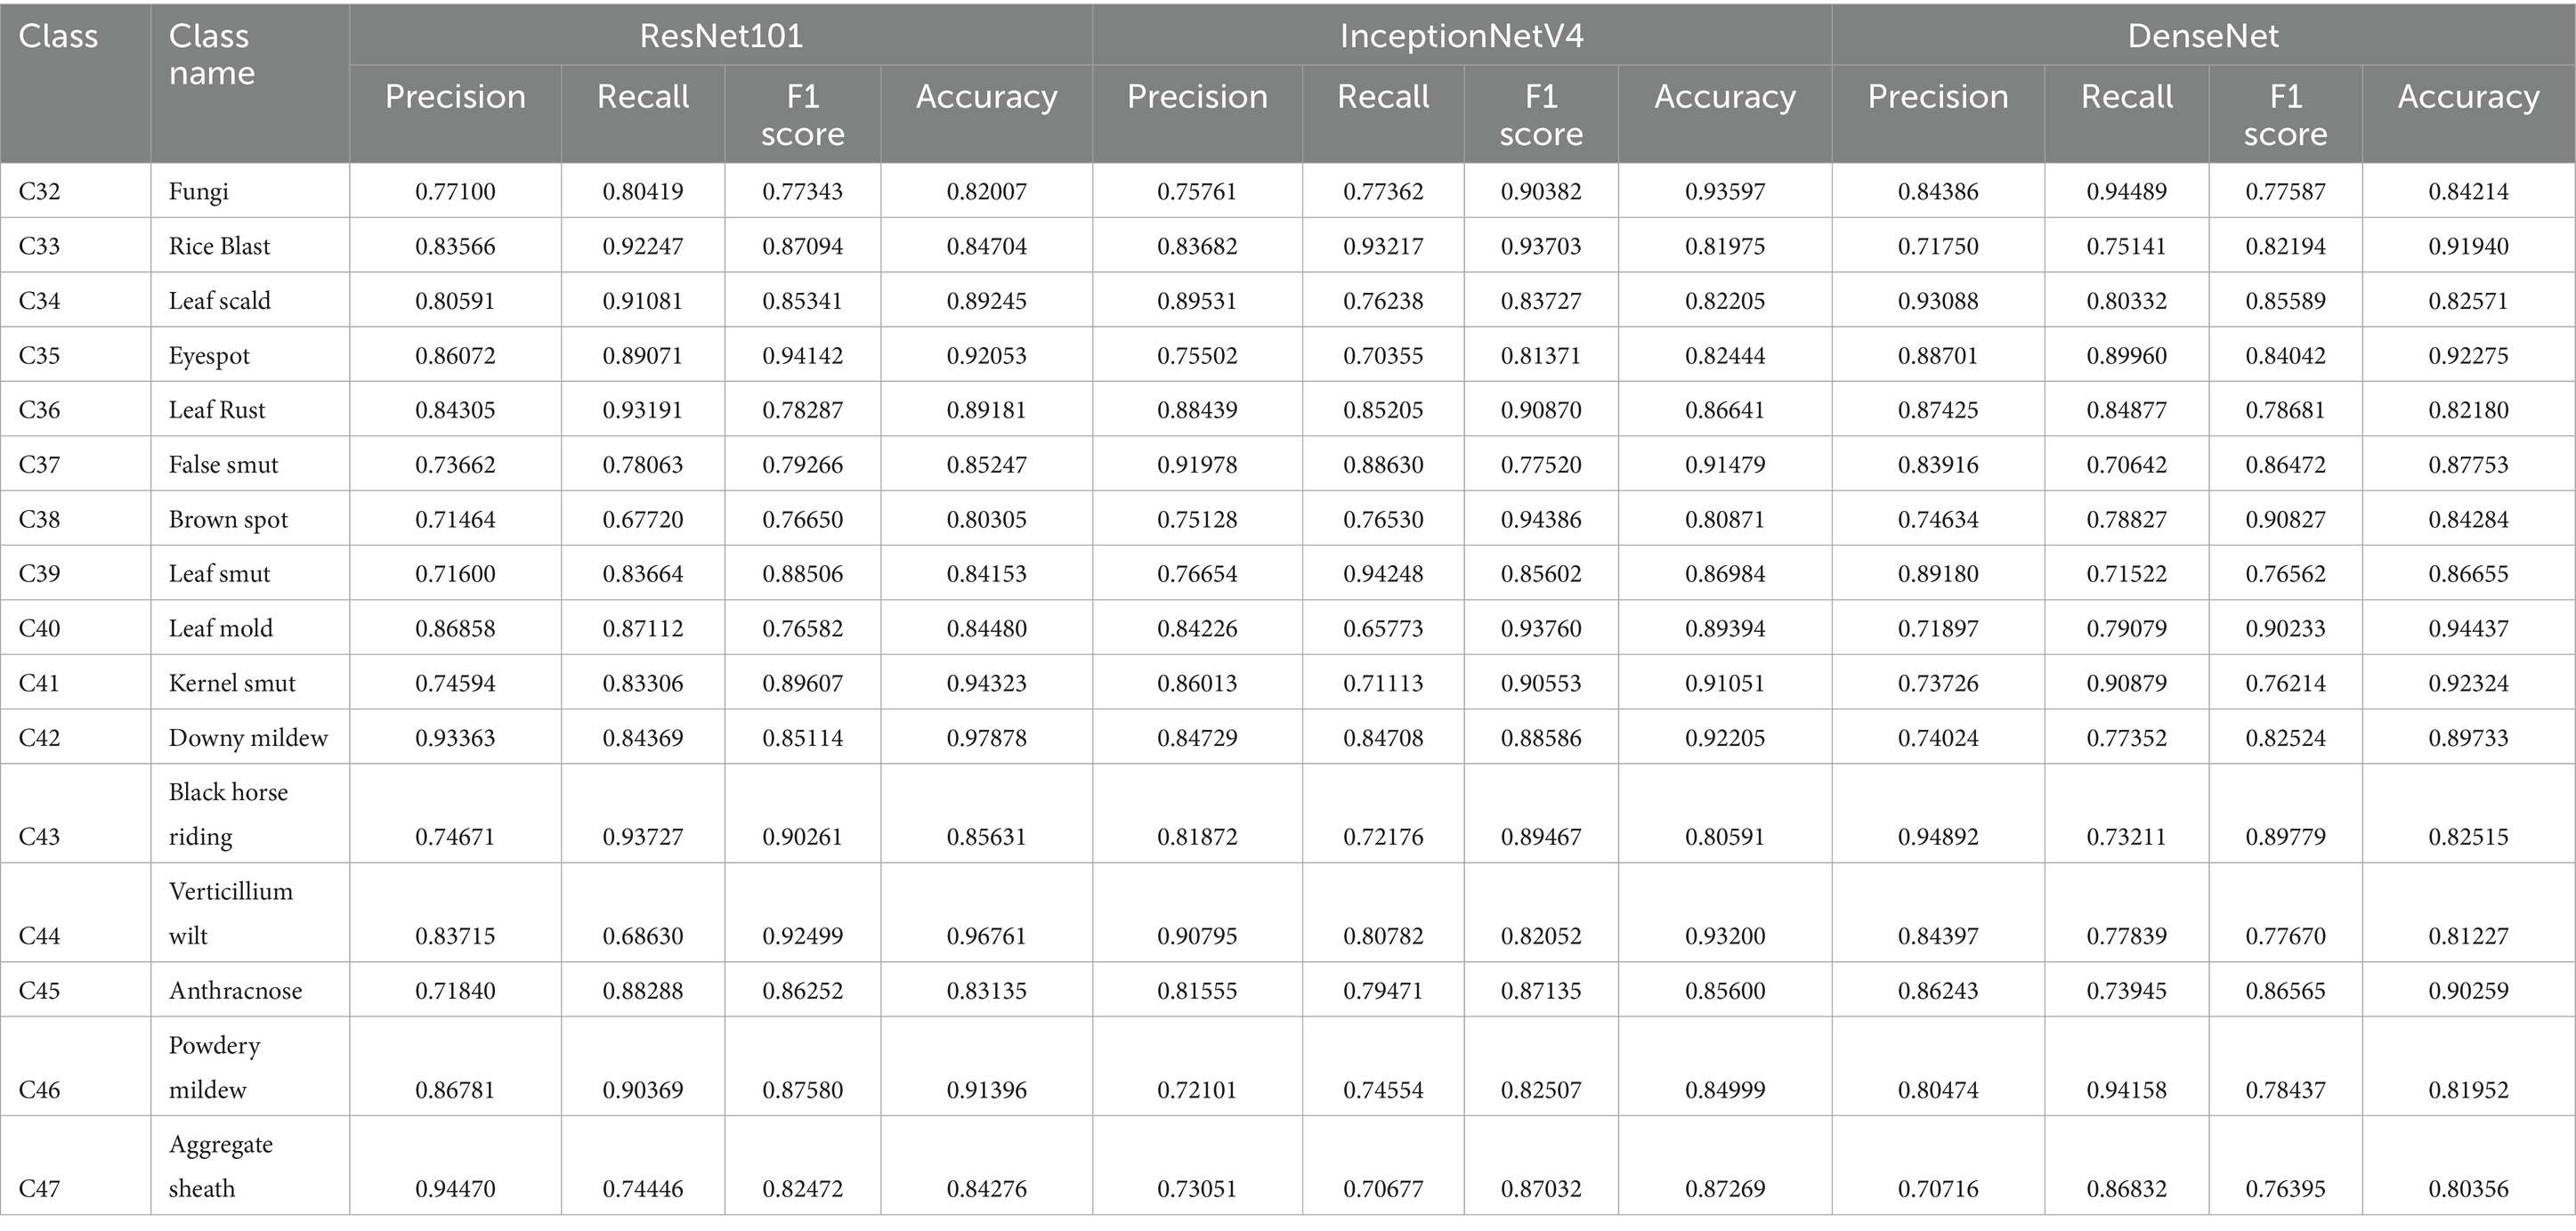Select the C47 class cell
The width and height of the screenshot is (2576, 1231).
click(40, 1189)
